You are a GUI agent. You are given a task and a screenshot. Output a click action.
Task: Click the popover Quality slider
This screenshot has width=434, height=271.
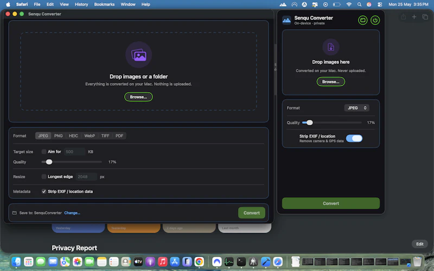point(332,122)
